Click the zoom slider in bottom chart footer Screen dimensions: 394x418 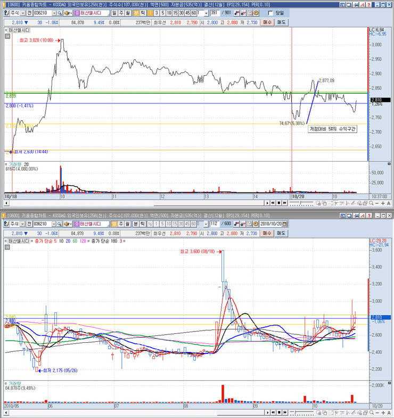pos(301,413)
